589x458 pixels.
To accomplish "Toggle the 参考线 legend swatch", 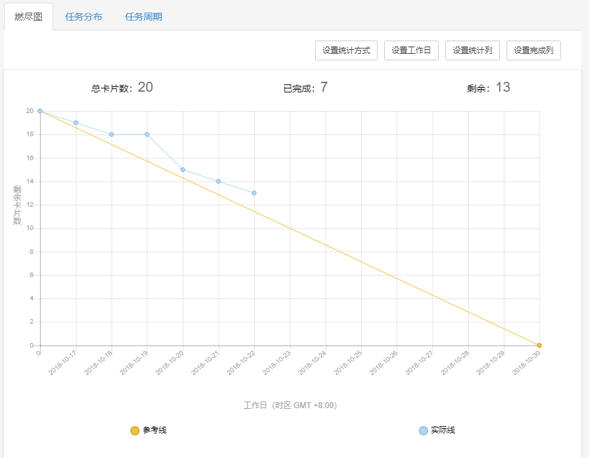I will click(135, 431).
